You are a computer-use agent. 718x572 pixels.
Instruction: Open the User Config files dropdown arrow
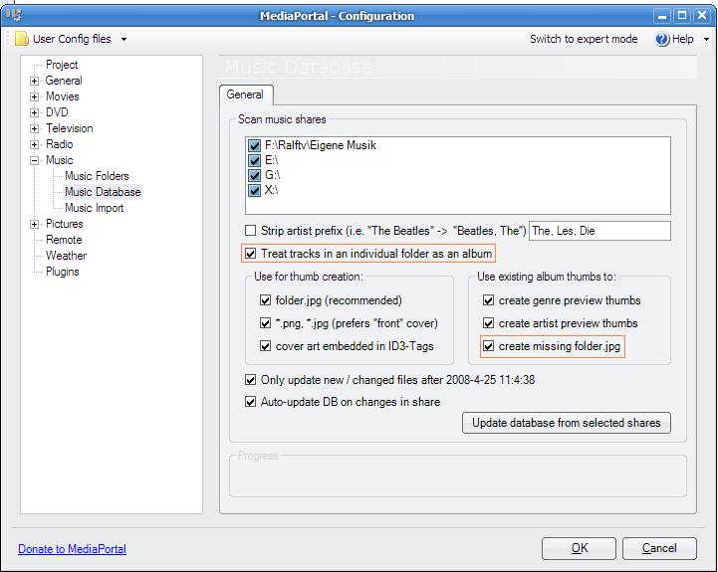click(x=123, y=40)
